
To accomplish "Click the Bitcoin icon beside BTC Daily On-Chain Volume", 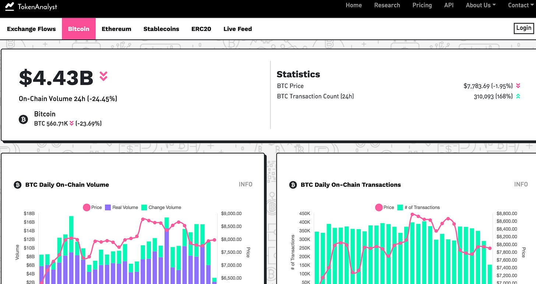I will [17, 185].
